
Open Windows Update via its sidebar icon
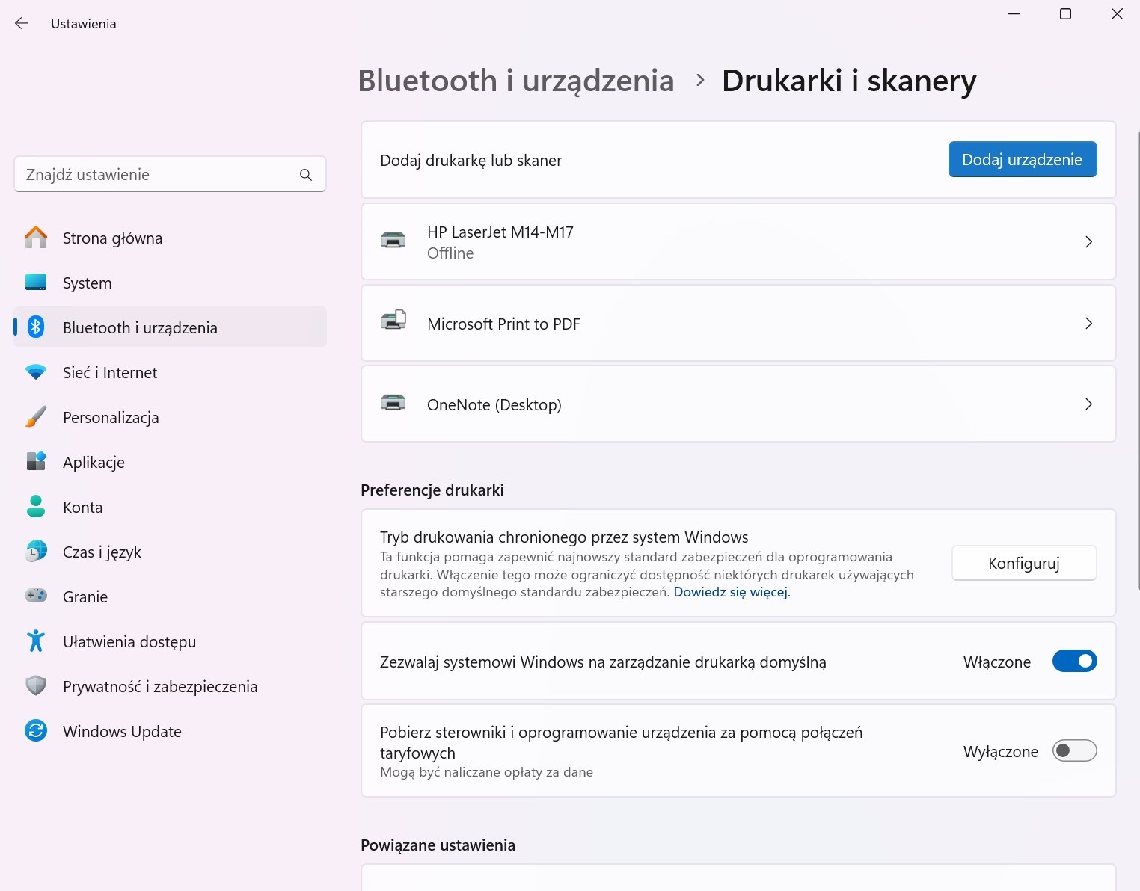coord(35,731)
